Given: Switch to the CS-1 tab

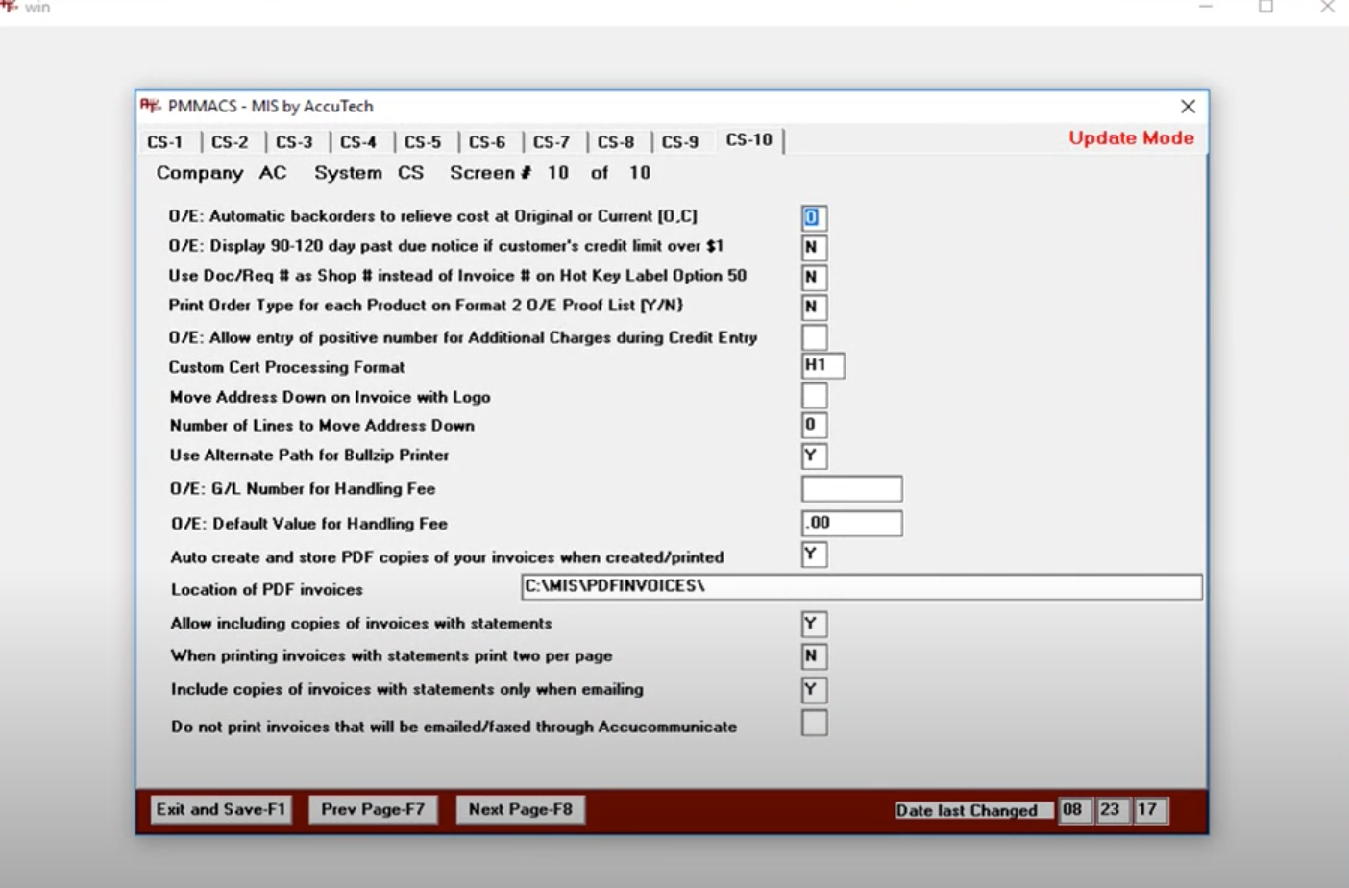Looking at the screenshot, I should click(x=165, y=142).
